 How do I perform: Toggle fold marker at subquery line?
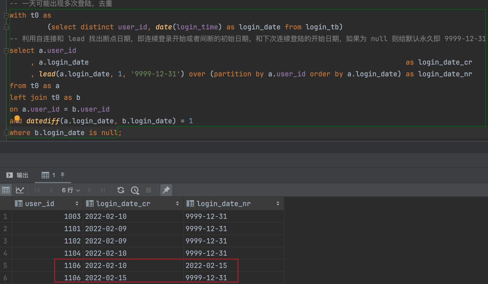(6, 27)
